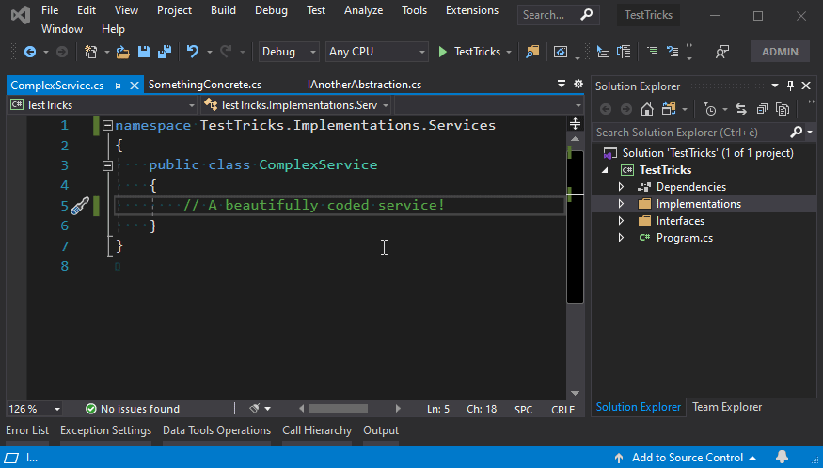The image size is (823, 468).
Task: Open the Debug configuration dropdown
Action: click(289, 52)
